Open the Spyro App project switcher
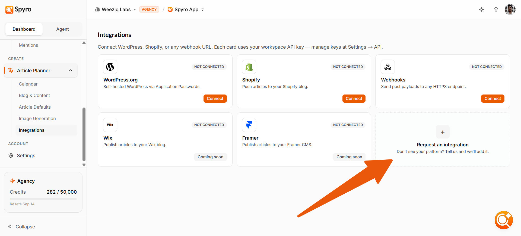The height and width of the screenshot is (236, 521). 186,10
